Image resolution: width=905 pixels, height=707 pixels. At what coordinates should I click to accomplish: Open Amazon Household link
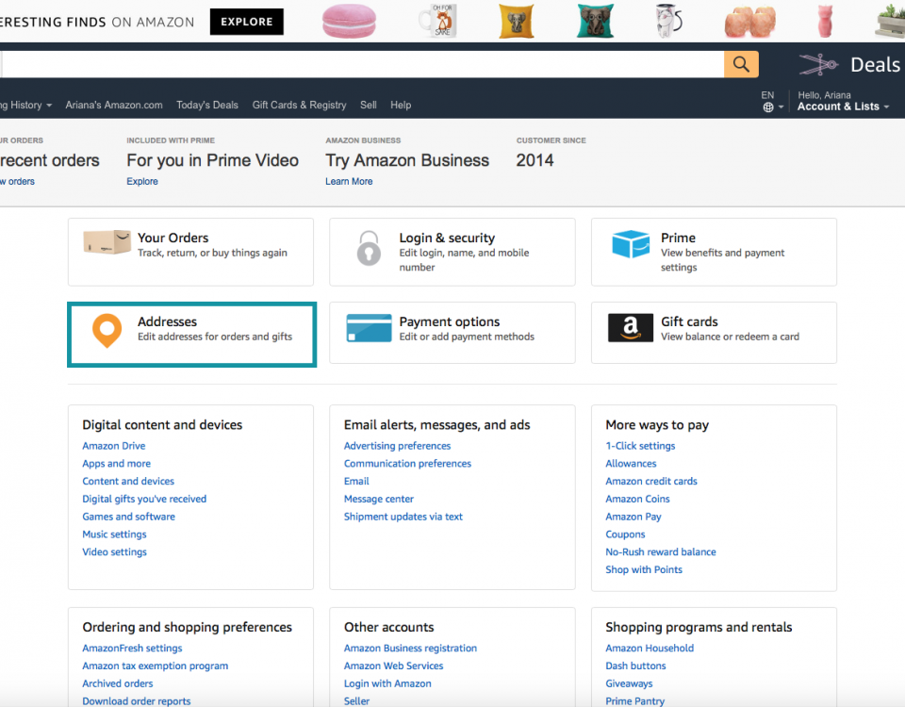pyautogui.click(x=650, y=649)
